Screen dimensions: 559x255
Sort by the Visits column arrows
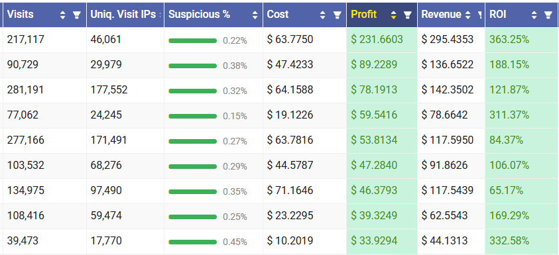[63, 15]
